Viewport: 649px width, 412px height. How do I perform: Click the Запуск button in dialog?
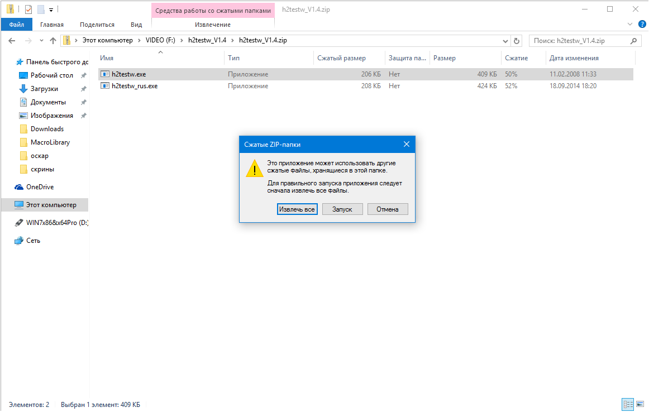coord(342,209)
